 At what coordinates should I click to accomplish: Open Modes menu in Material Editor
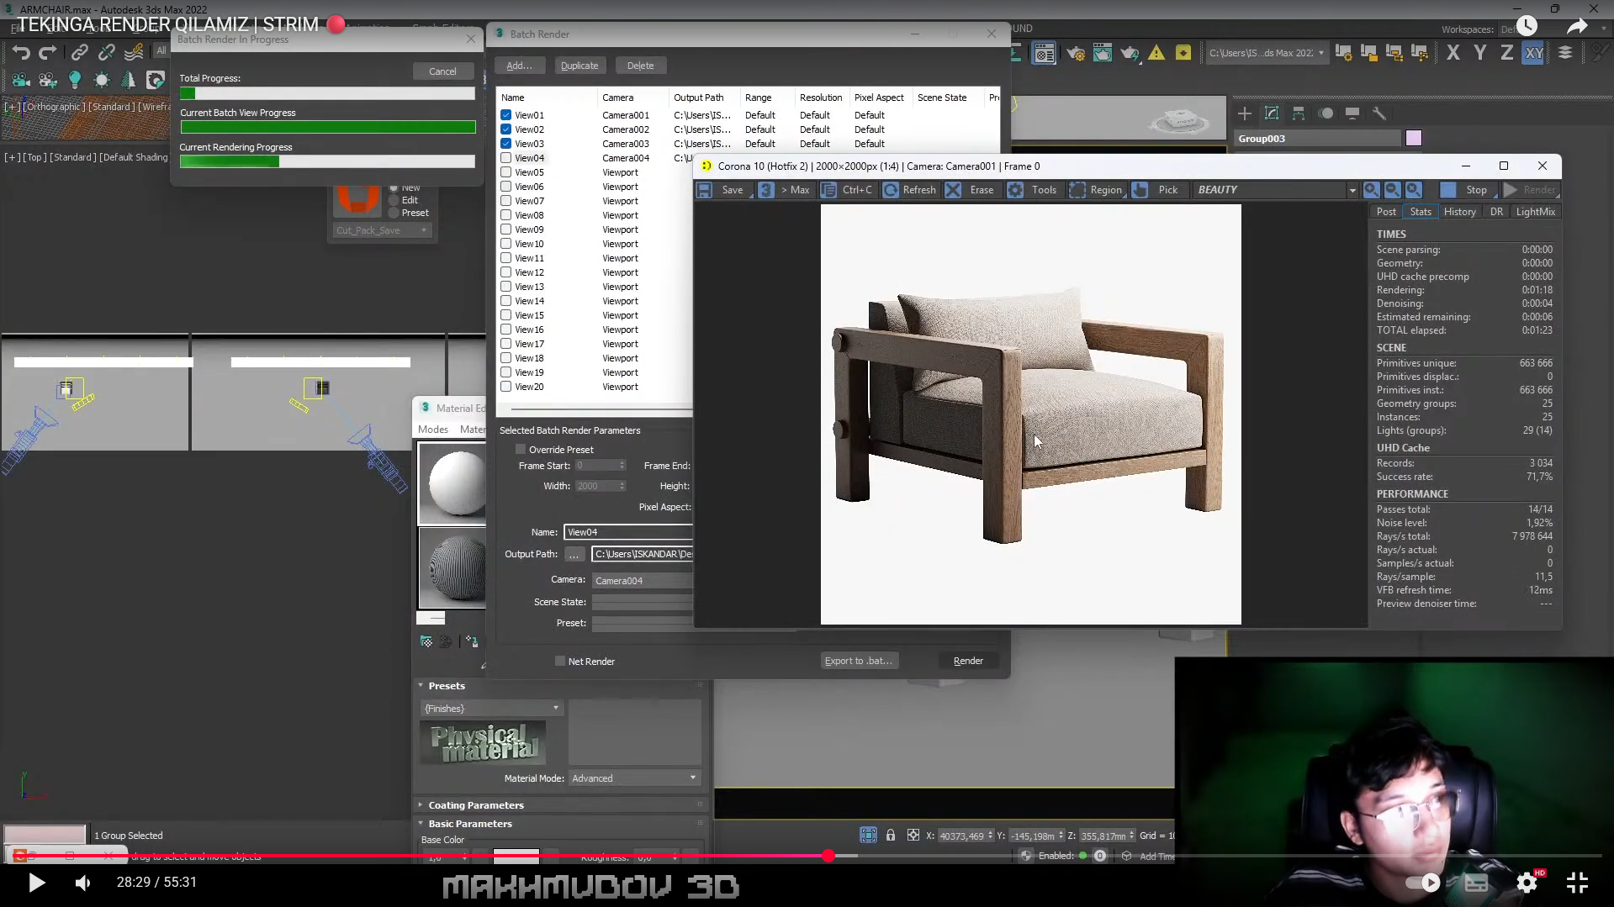coord(433,430)
